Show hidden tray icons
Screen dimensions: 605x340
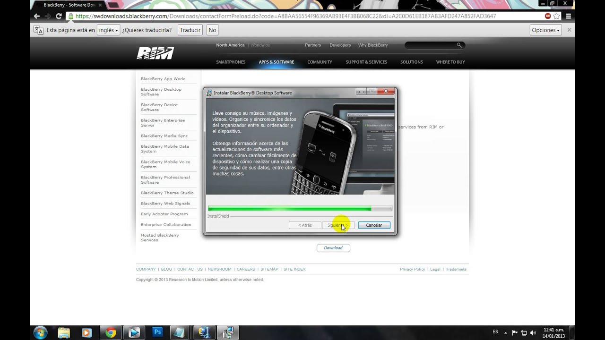pyautogui.click(x=506, y=332)
